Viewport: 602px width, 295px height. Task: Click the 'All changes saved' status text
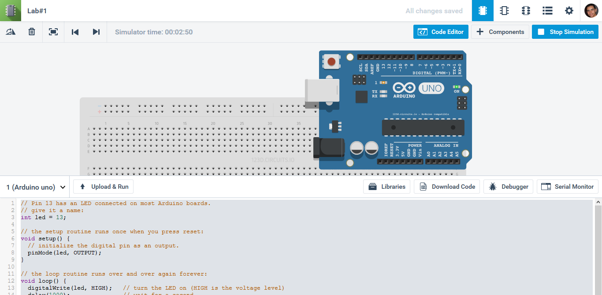[434, 11]
